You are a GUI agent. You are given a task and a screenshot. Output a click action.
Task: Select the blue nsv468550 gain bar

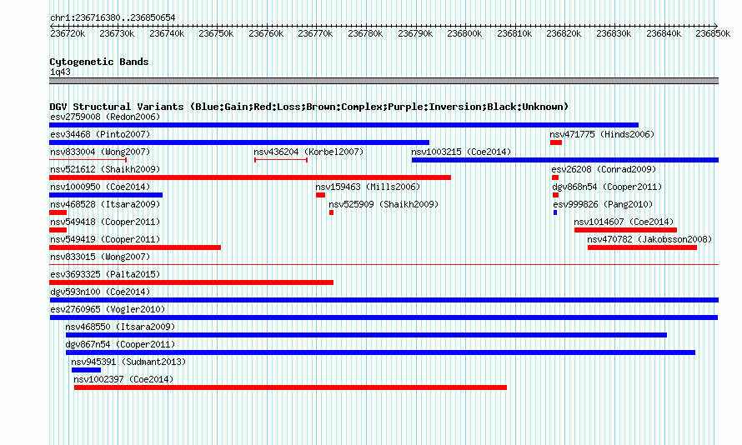(366, 335)
